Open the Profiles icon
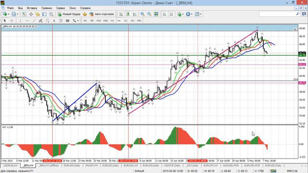The height and width of the screenshot is (173, 308). (x=13, y=14)
